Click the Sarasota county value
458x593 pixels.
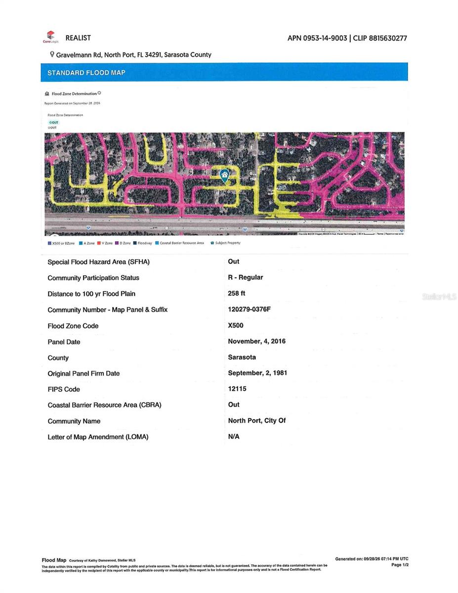[x=242, y=357]
